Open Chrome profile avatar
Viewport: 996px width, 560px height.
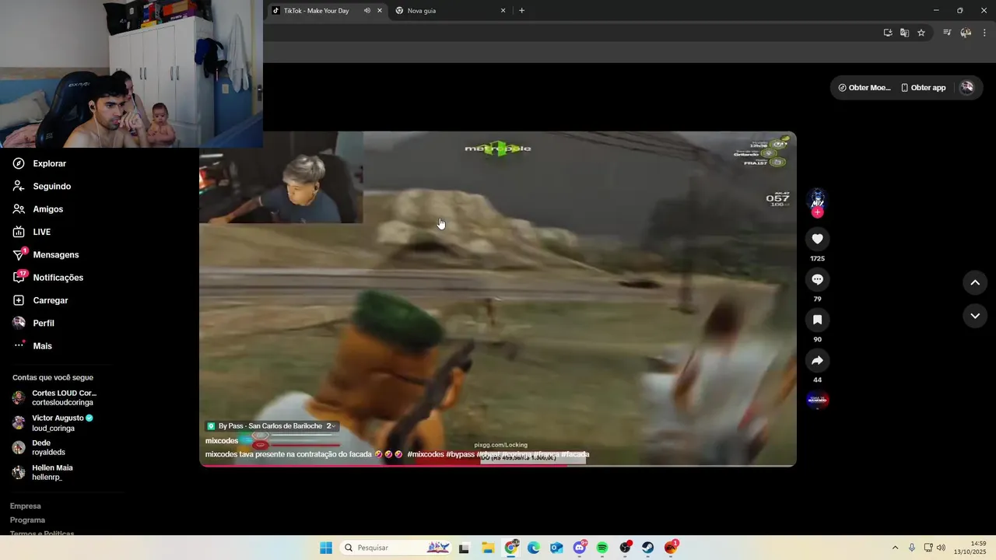click(966, 33)
